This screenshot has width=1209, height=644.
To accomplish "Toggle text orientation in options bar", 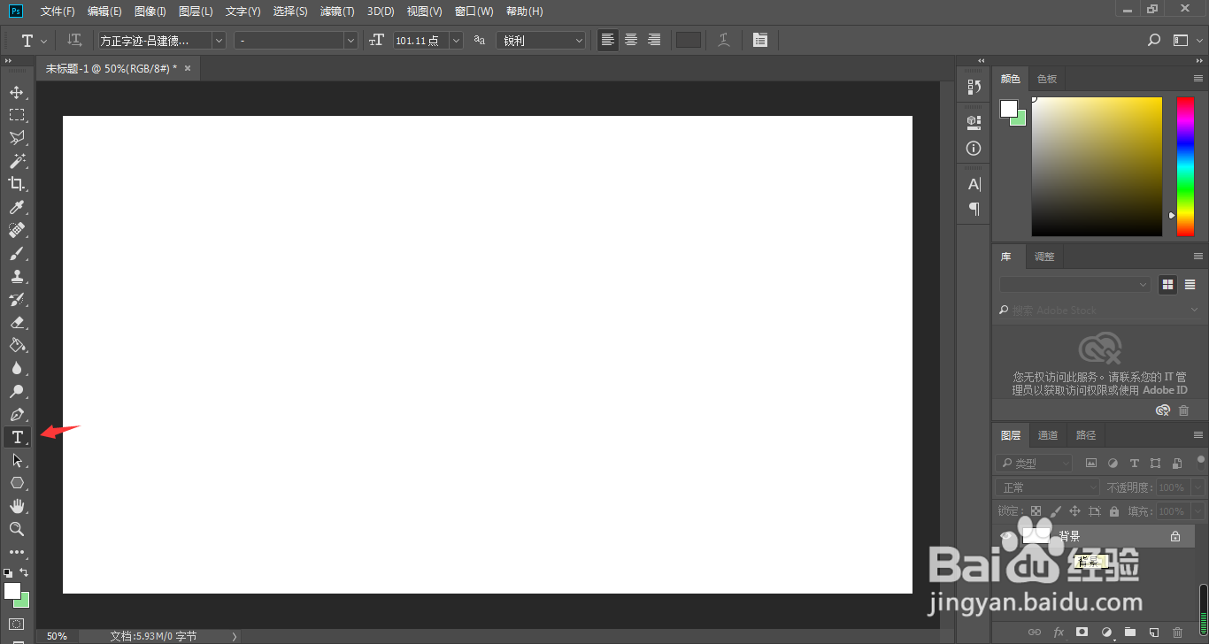I will (75, 40).
